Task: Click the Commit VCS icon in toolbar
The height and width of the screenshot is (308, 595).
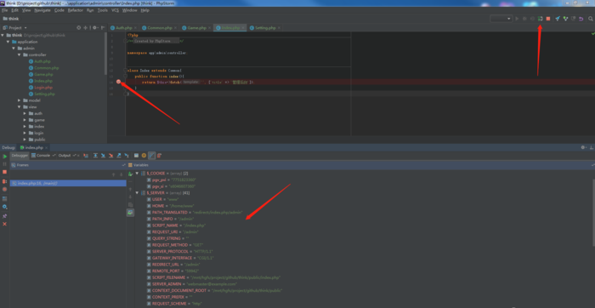Action: pyautogui.click(x=566, y=19)
